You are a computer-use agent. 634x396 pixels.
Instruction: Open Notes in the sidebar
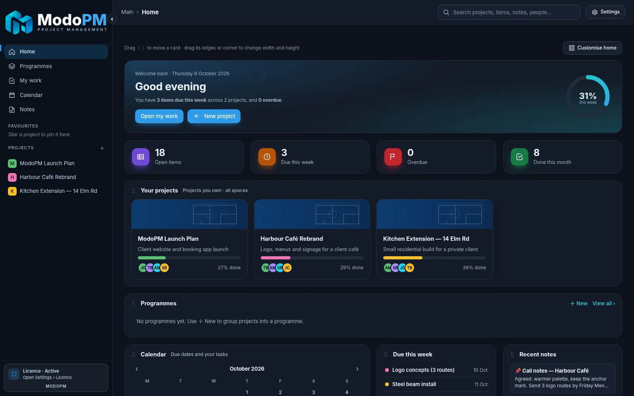pyautogui.click(x=56, y=109)
